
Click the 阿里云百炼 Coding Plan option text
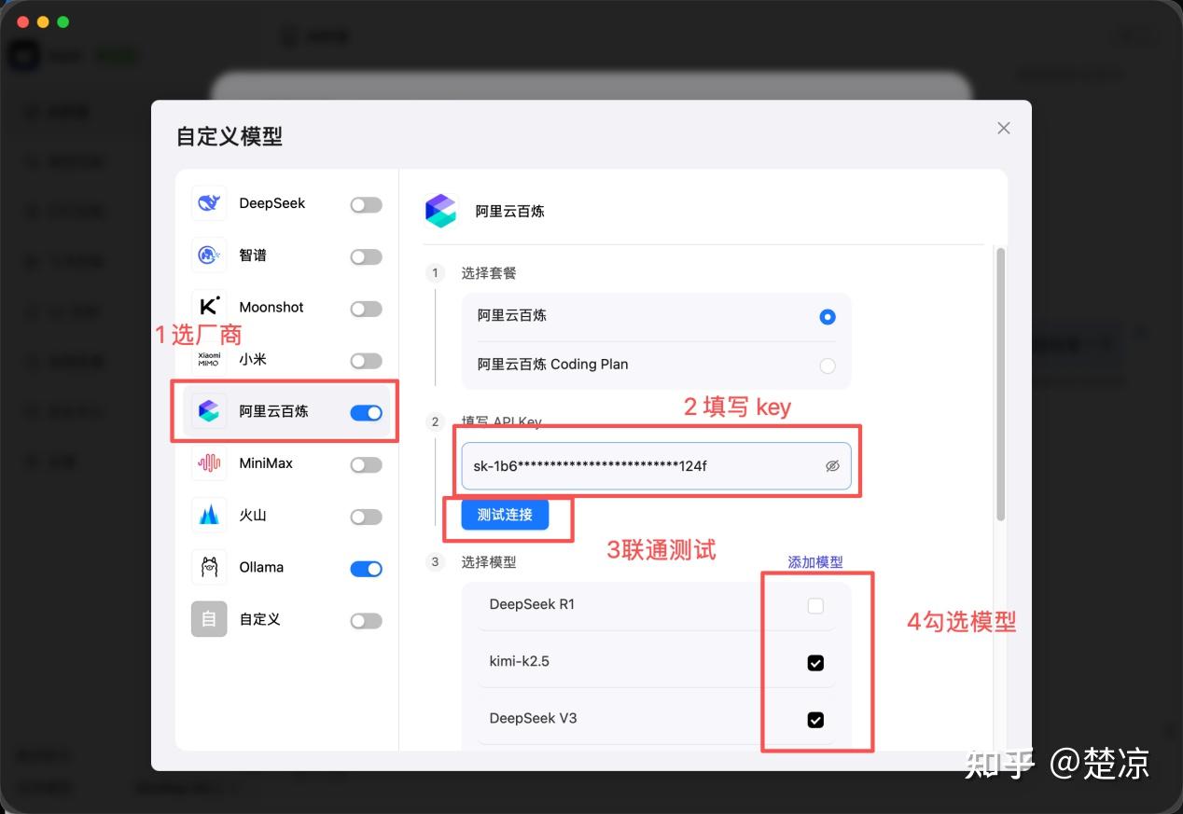(x=552, y=365)
